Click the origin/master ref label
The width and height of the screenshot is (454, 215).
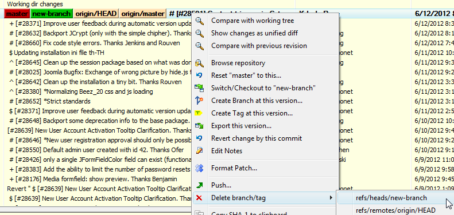tap(143, 14)
